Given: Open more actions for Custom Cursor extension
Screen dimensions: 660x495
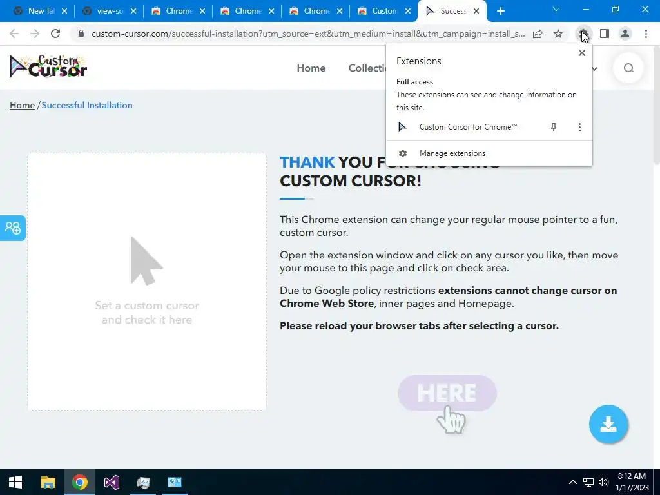Looking at the screenshot, I should pyautogui.click(x=579, y=127).
